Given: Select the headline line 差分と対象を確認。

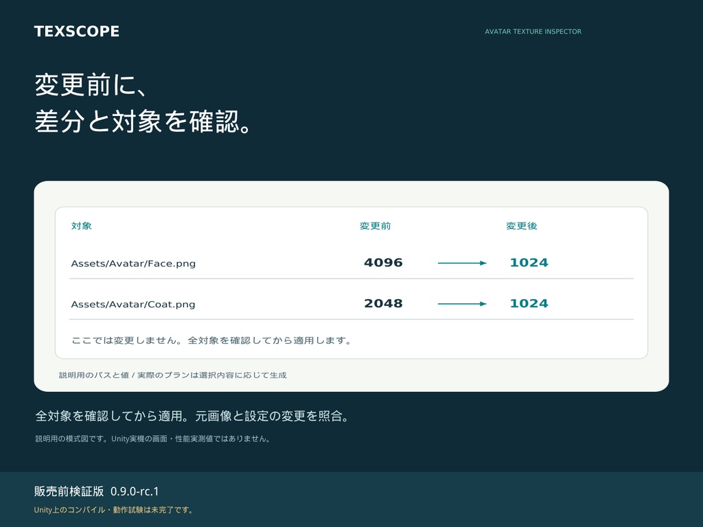Looking at the screenshot, I should (143, 121).
